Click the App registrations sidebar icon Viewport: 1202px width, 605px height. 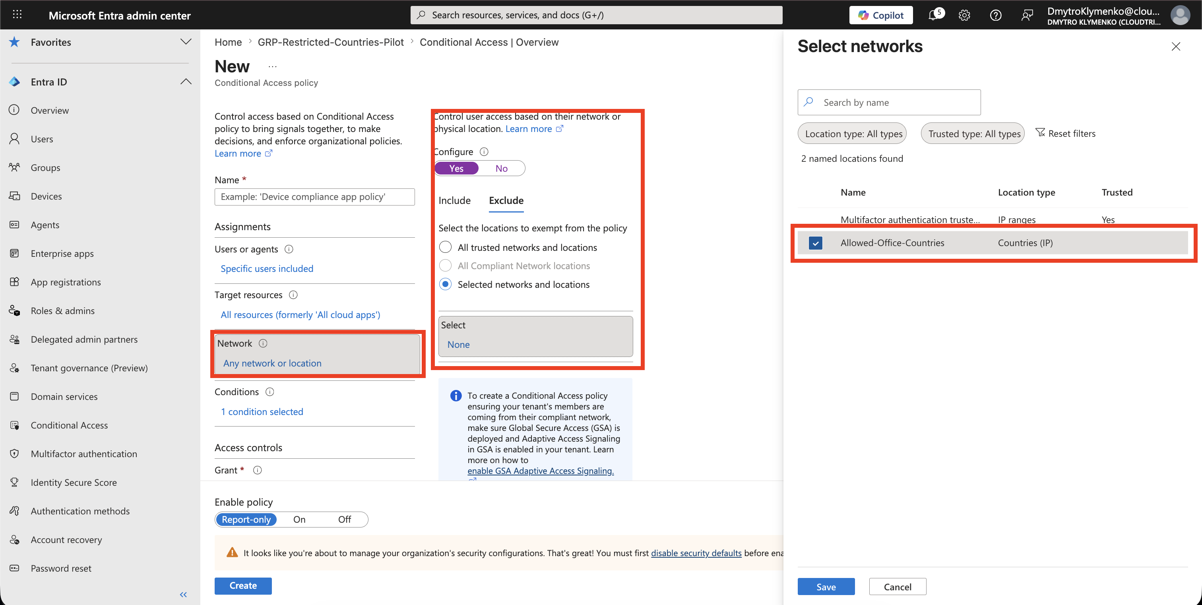(14, 282)
